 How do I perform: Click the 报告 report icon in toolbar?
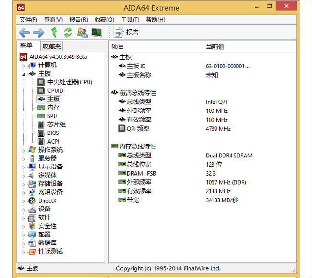pyautogui.click(x=119, y=33)
